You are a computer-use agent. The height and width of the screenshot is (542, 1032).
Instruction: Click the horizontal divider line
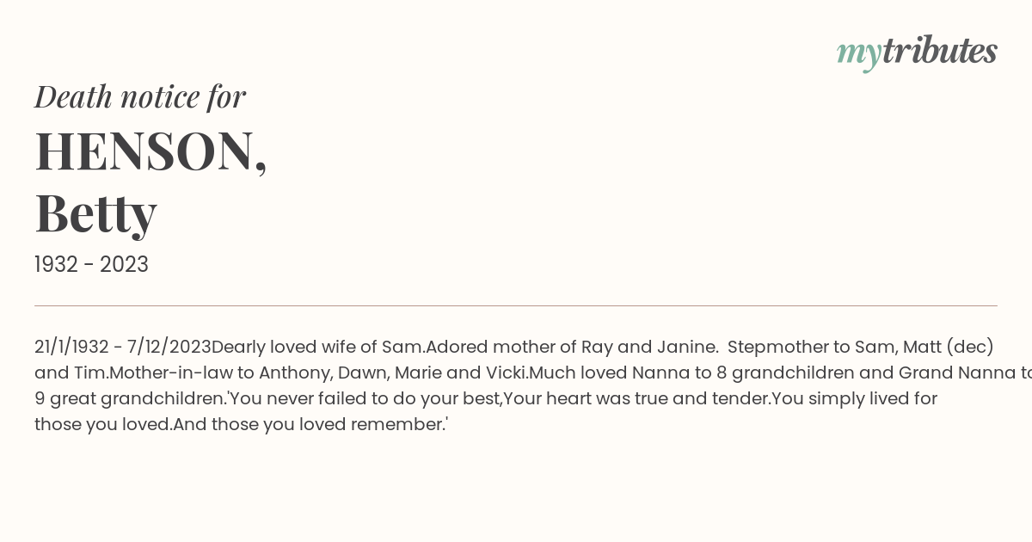click(516, 305)
